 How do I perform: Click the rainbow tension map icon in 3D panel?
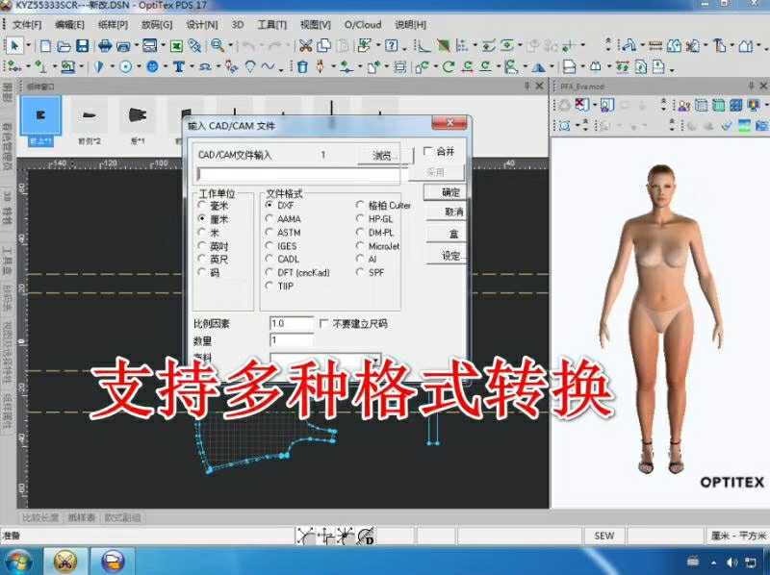click(x=754, y=105)
